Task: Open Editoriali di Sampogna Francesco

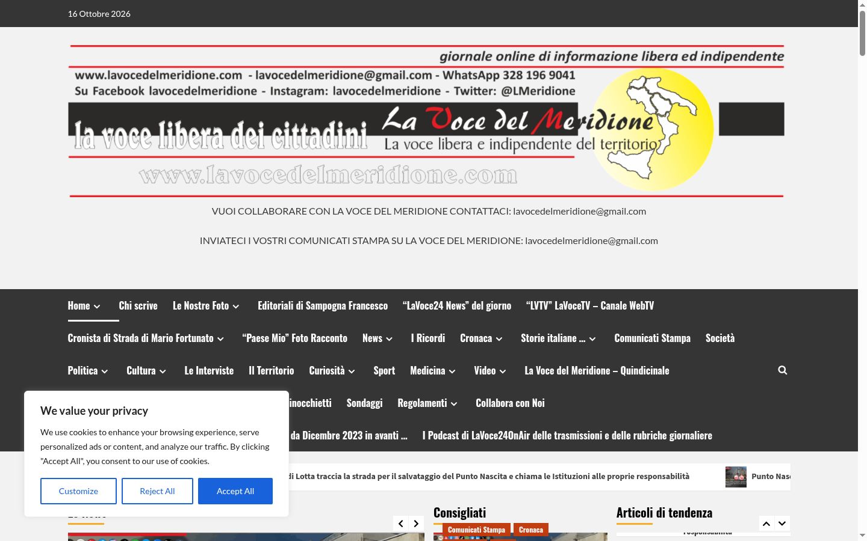Action: point(323,305)
